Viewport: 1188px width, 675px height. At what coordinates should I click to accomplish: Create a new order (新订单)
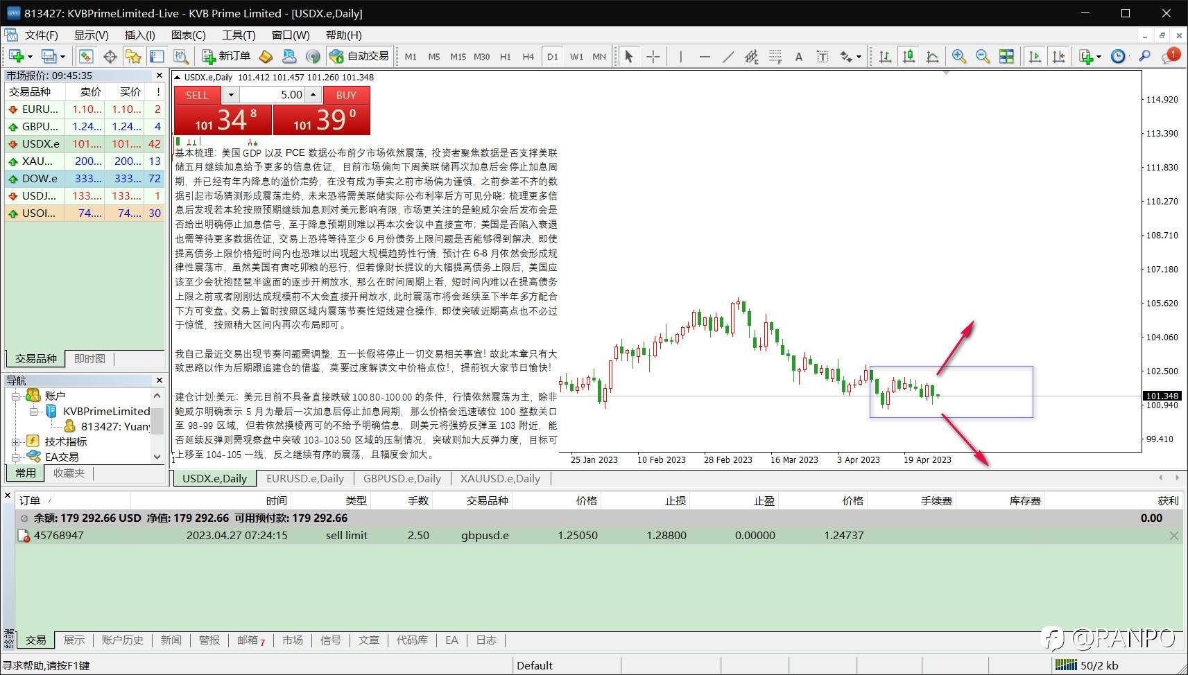click(x=226, y=56)
